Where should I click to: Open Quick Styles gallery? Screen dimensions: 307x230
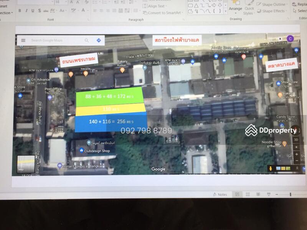(x=249, y=8)
